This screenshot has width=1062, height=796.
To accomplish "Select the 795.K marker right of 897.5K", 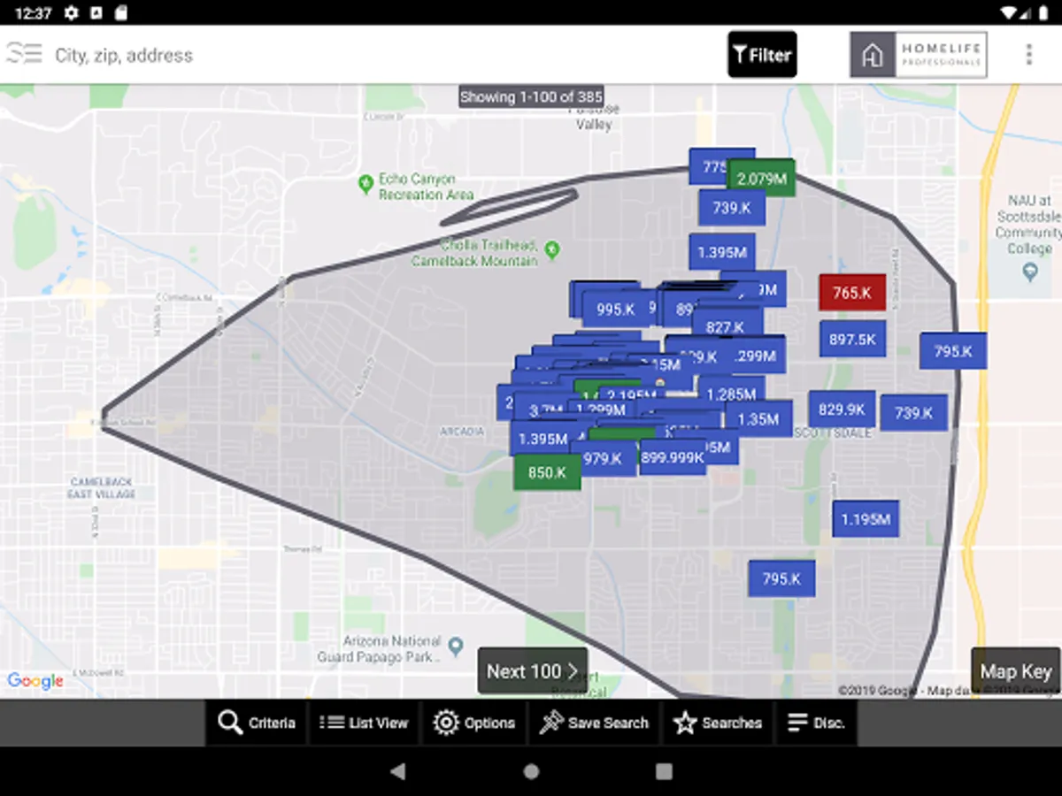I will [953, 351].
